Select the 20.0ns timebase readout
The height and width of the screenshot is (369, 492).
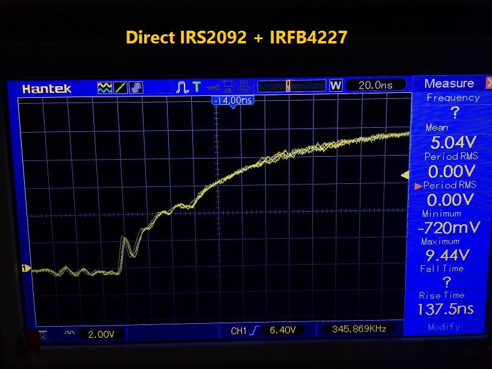pyautogui.click(x=376, y=85)
